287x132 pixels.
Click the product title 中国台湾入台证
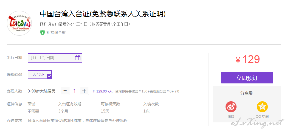tap(103, 14)
